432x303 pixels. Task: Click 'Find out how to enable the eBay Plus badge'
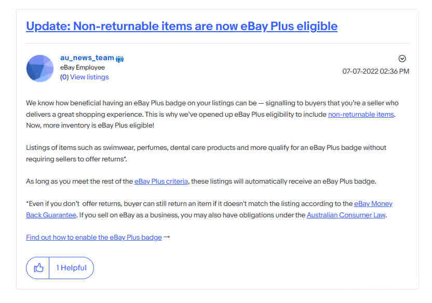click(94, 237)
